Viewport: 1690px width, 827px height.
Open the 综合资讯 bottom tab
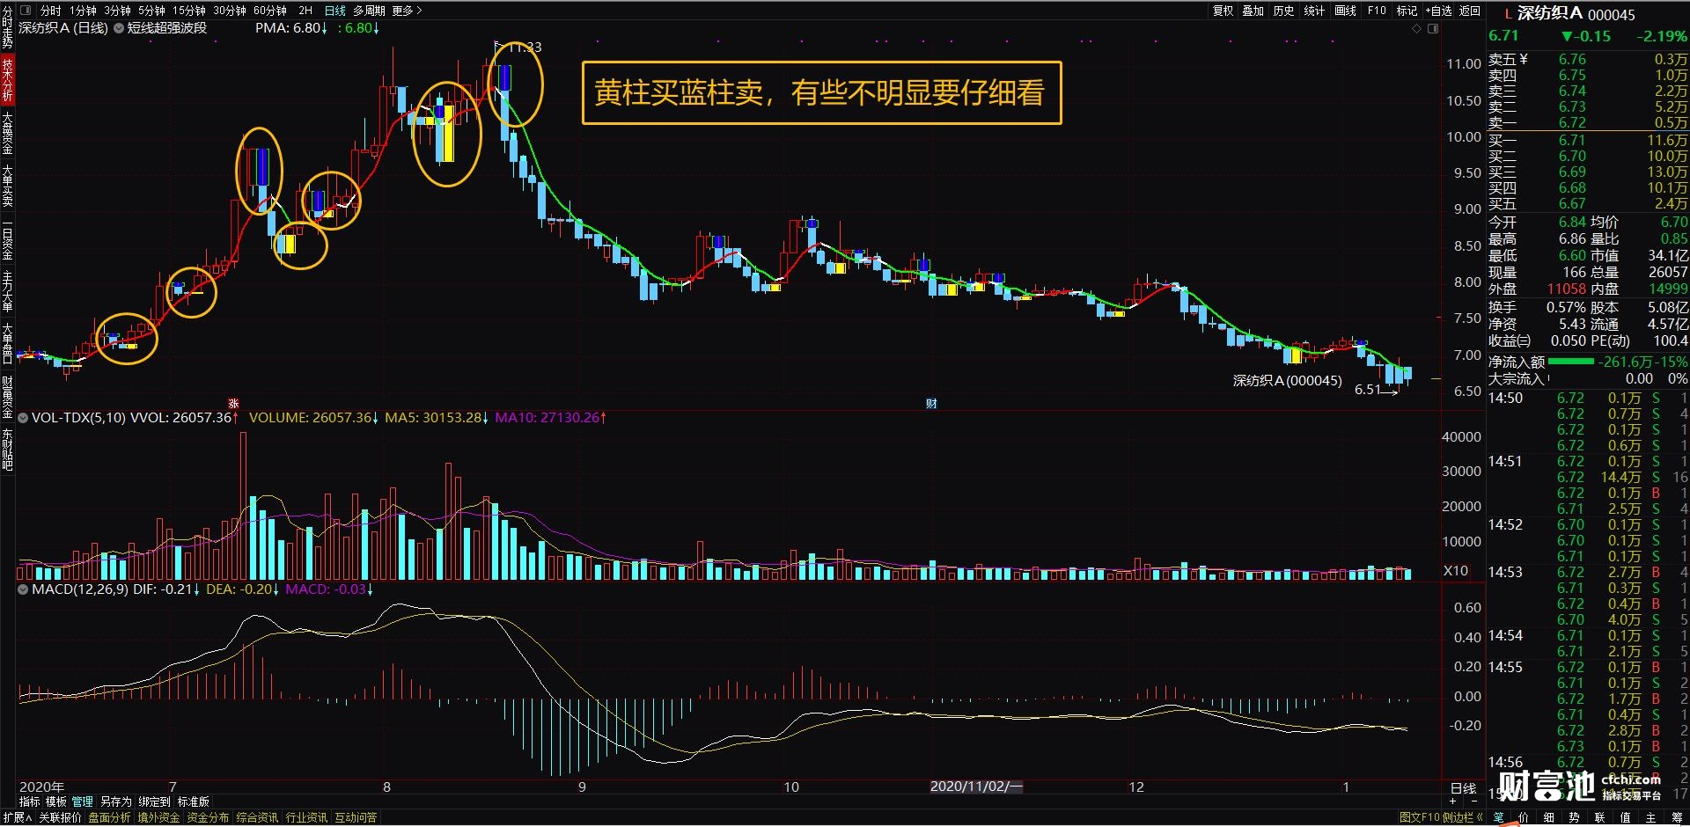tap(257, 817)
